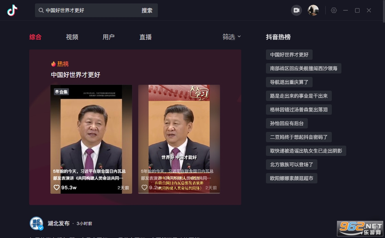Click the 合集 collection badge icon

61,92
